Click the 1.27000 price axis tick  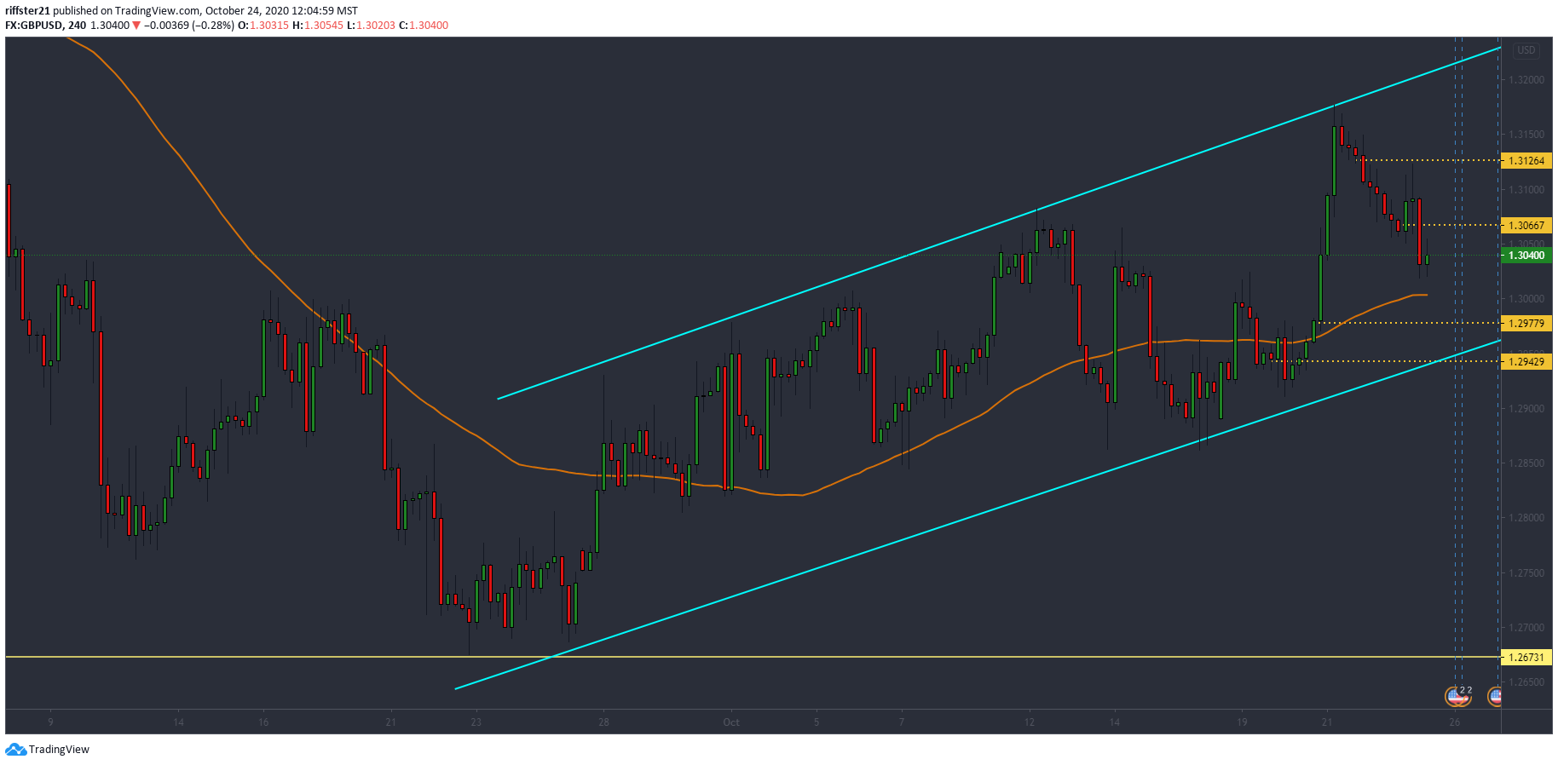click(1526, 628)
